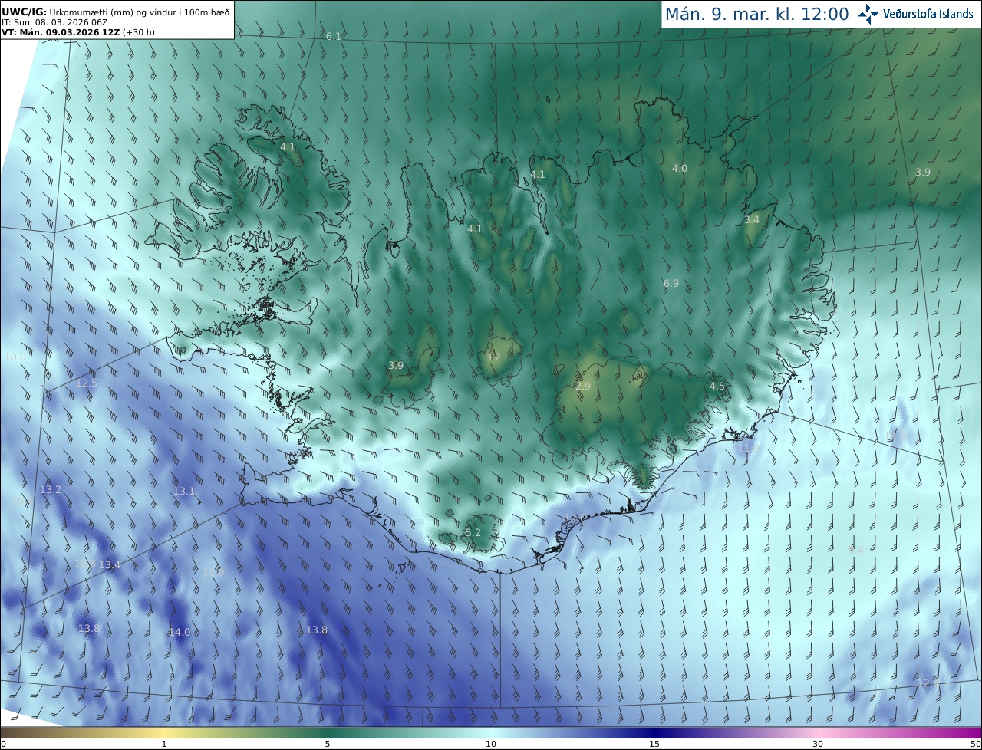Click the 13.8 value right of 14.0
982x750 pixels.
pos(317,630)
